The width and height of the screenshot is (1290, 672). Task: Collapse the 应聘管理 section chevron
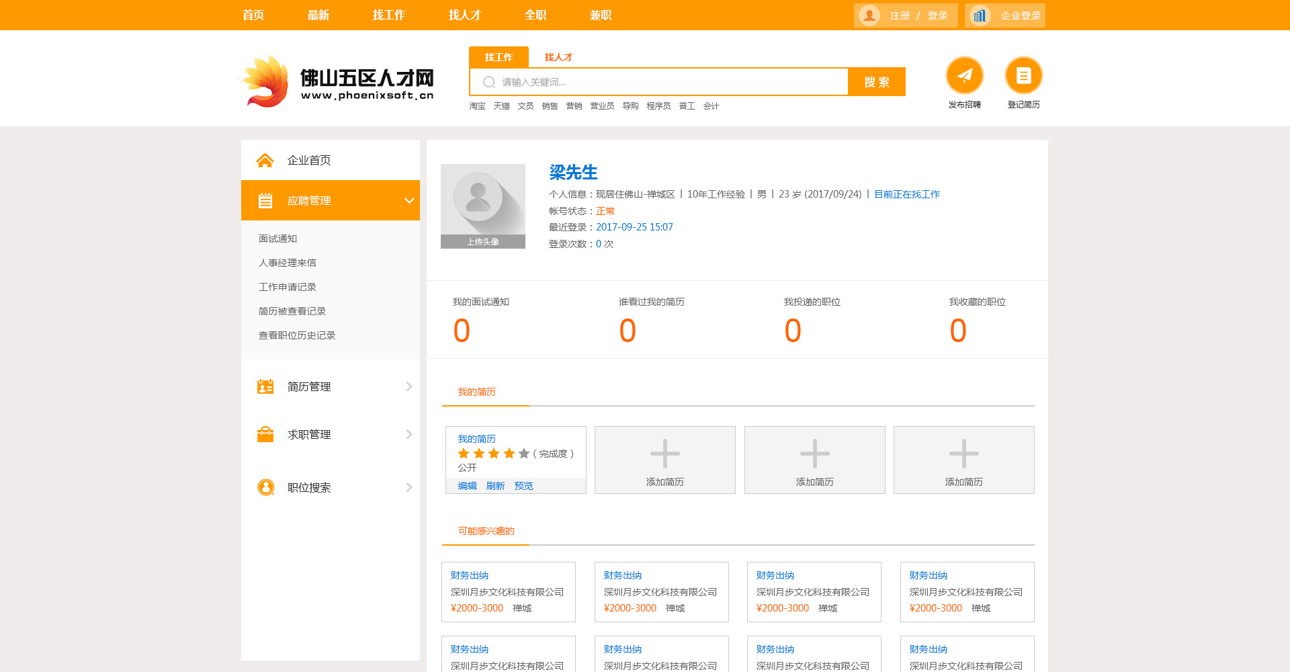[x=408, y=201]
